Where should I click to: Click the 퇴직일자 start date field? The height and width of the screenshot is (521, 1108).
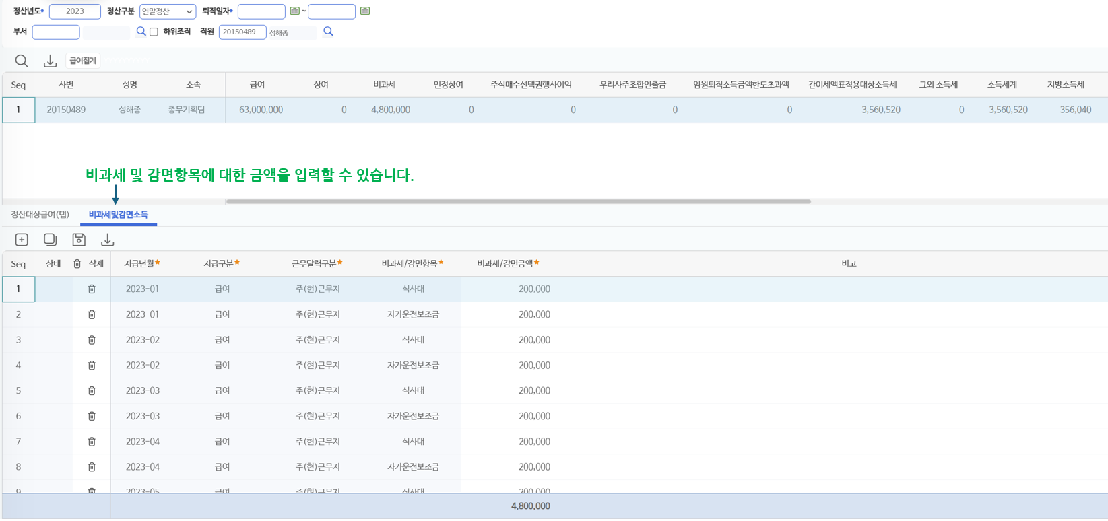[x=261, y=11]
